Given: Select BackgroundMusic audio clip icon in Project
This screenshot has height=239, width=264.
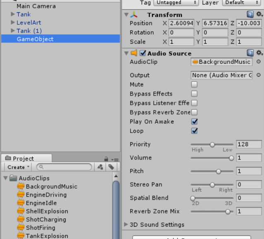Looking at the screenshot, I should 21,186.
